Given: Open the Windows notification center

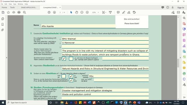Looking at the screenshot, I should [x=183, y=102].
